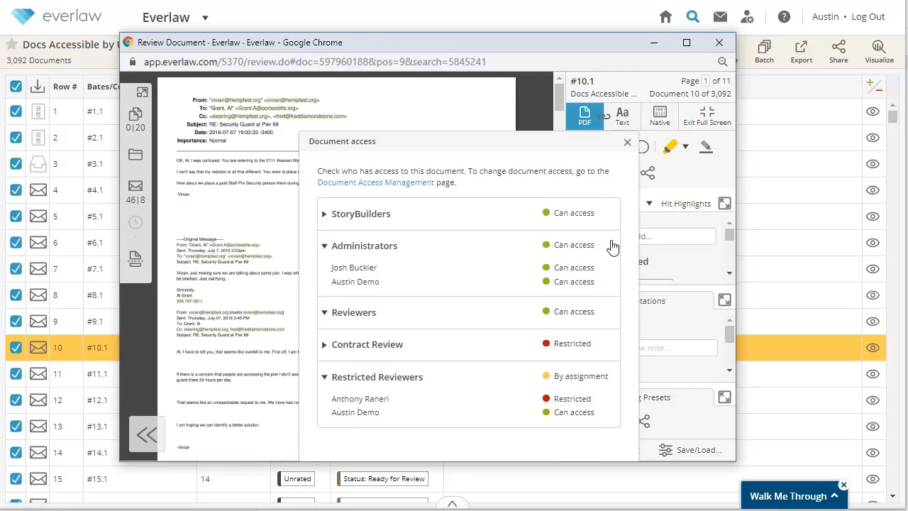The width and height of the screenshot is (908, 511).
Task: Click the Visualize icon
Action: click(879, 52)
